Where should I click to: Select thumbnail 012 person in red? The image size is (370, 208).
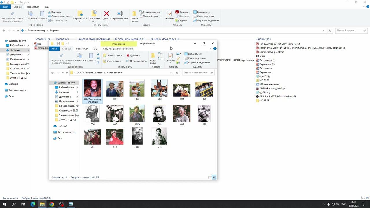[x=115, y=138]
